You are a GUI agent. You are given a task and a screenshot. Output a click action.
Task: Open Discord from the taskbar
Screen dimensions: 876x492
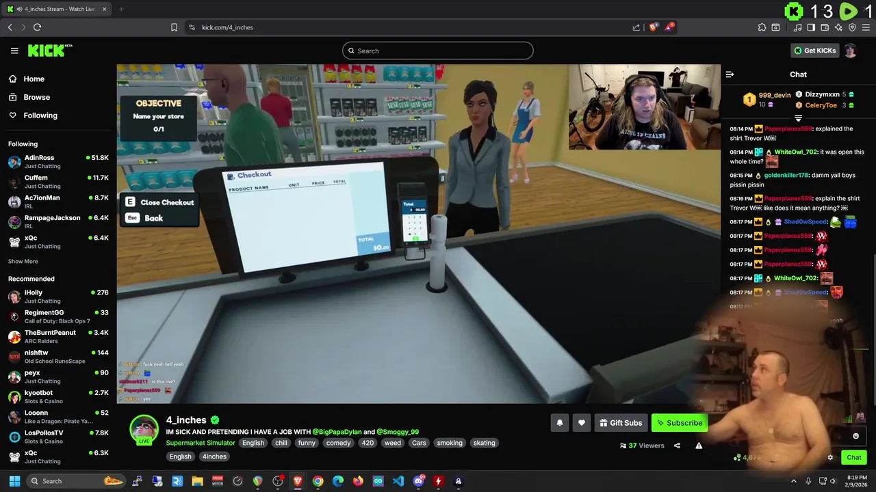[x=418, y=481]
